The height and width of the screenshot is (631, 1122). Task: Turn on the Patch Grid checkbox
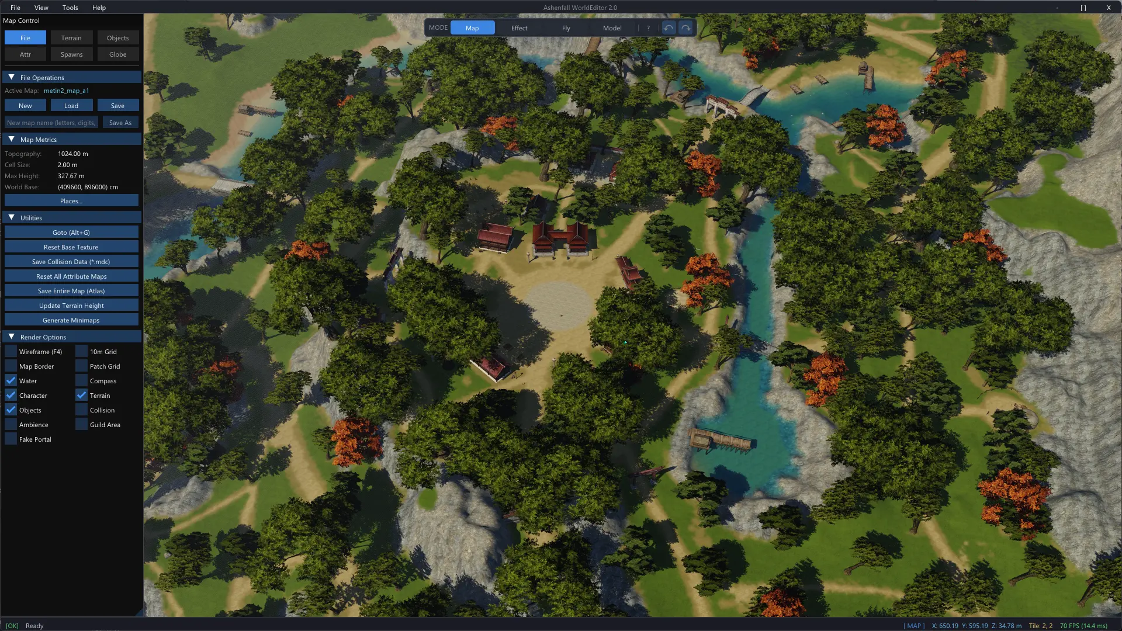point(81,366)
